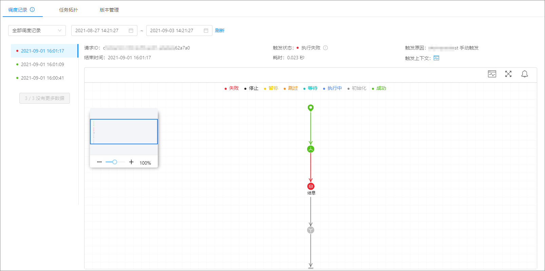Select the red failed 结息 node

(x=311, y=186)
